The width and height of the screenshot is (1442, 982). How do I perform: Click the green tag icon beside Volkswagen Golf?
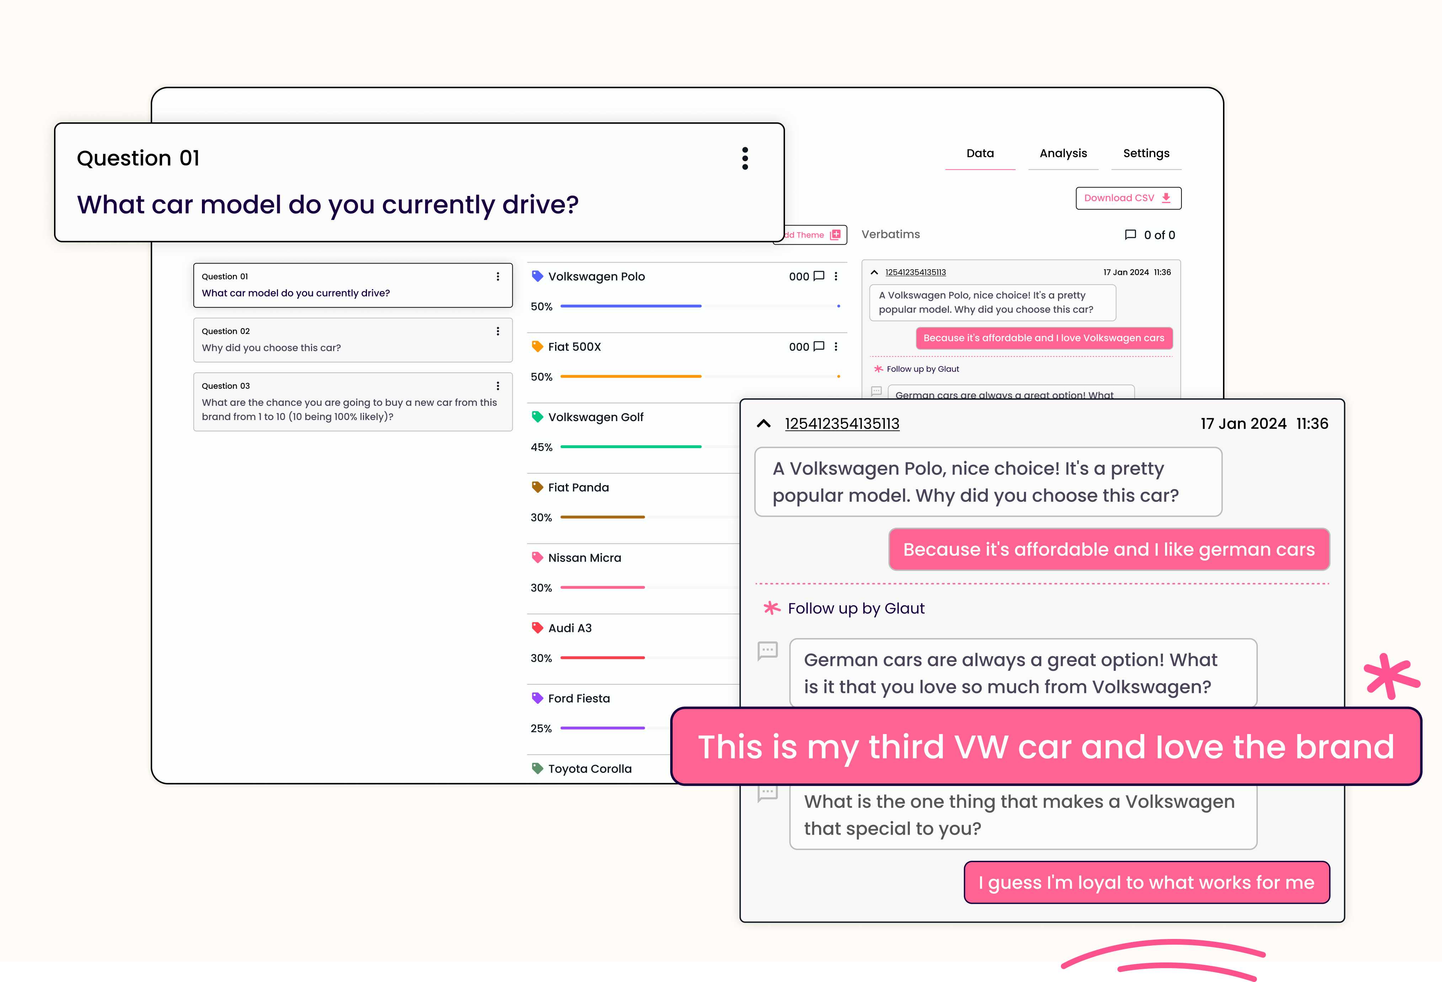[x=537, y=416]
